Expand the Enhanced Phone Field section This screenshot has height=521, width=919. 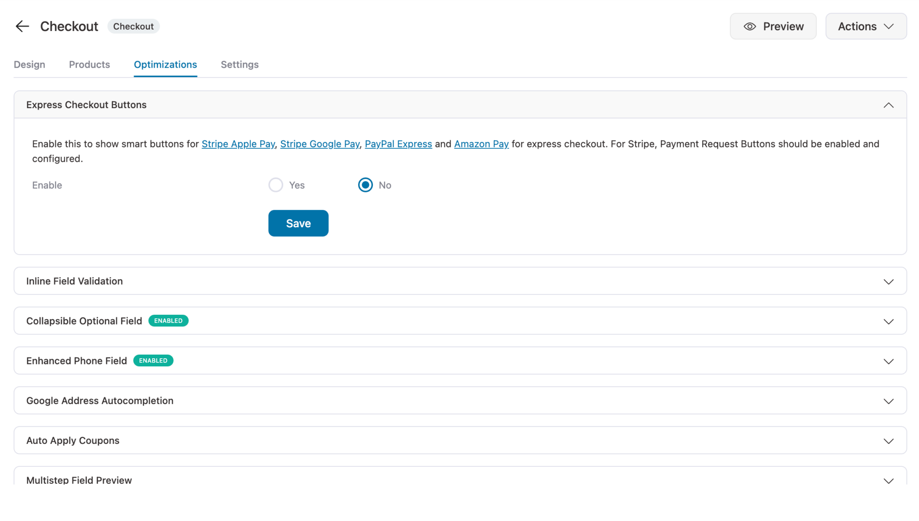coord(888,360)
